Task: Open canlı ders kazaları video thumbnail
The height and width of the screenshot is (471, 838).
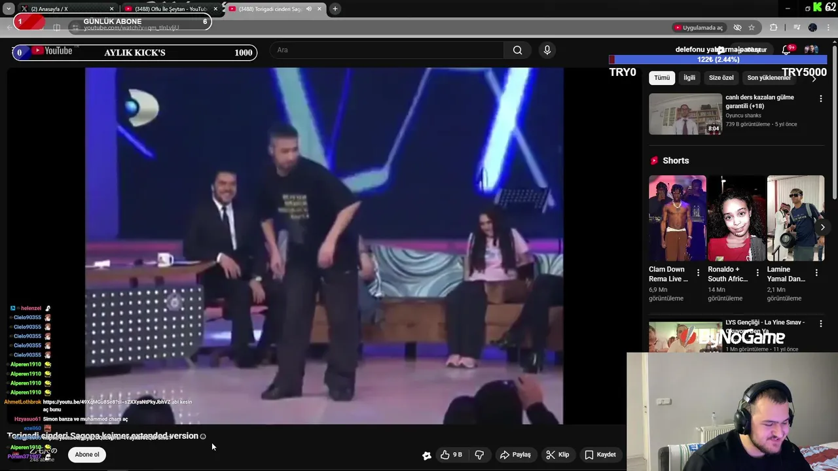Action: pos(685,114)
